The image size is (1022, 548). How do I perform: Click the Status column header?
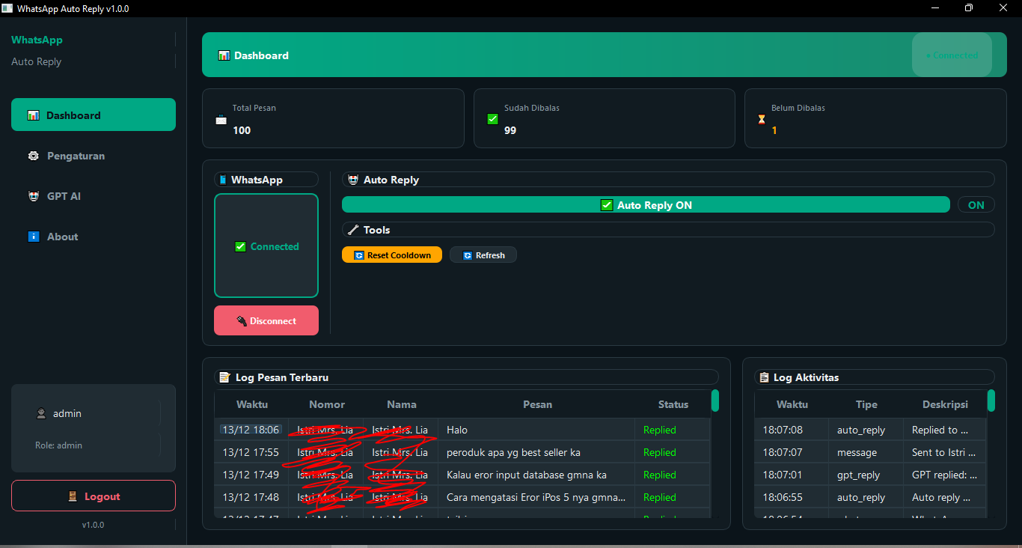pyautogui.click(x=673, y=404)
